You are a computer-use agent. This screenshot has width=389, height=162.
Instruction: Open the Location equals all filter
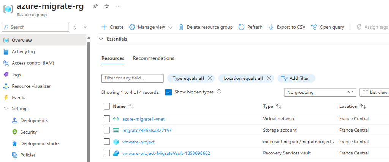coord(244,78)
